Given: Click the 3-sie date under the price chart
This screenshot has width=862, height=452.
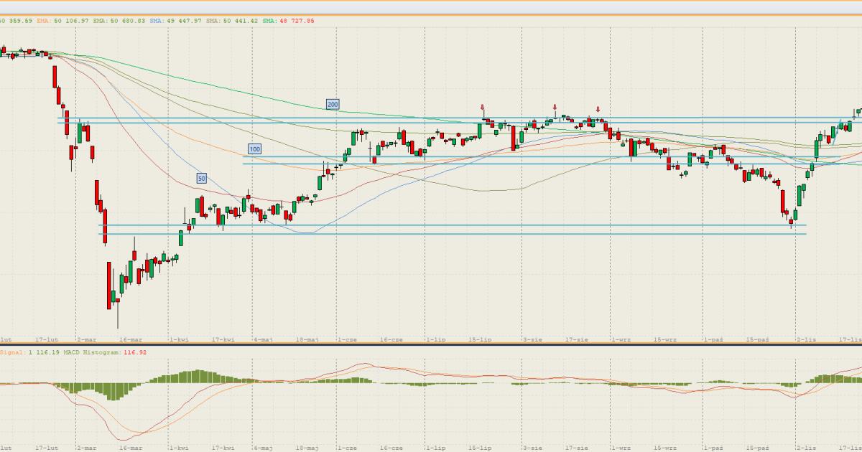Looking at the screenshot, I should pyautogui.click(x=532, y=338).
